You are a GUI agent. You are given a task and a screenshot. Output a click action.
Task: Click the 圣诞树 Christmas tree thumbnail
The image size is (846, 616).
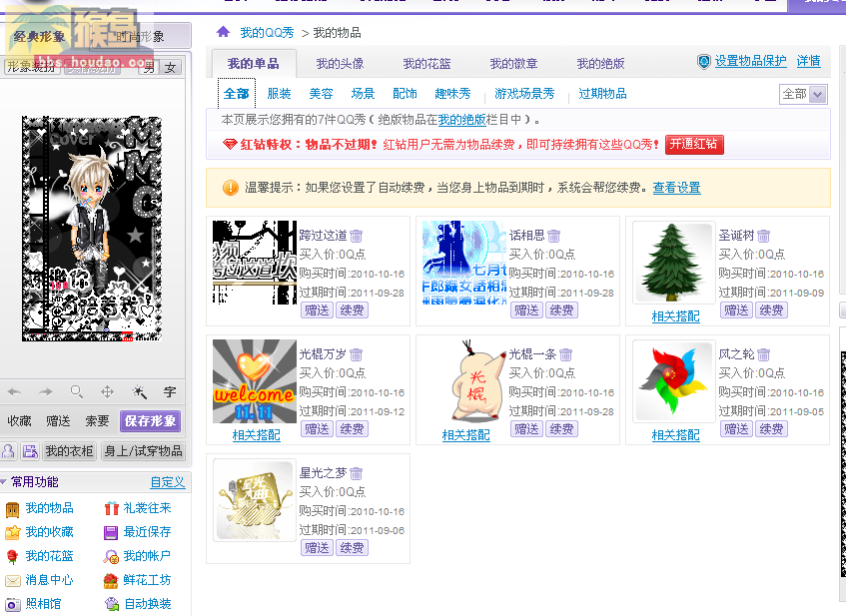point(673,263)
